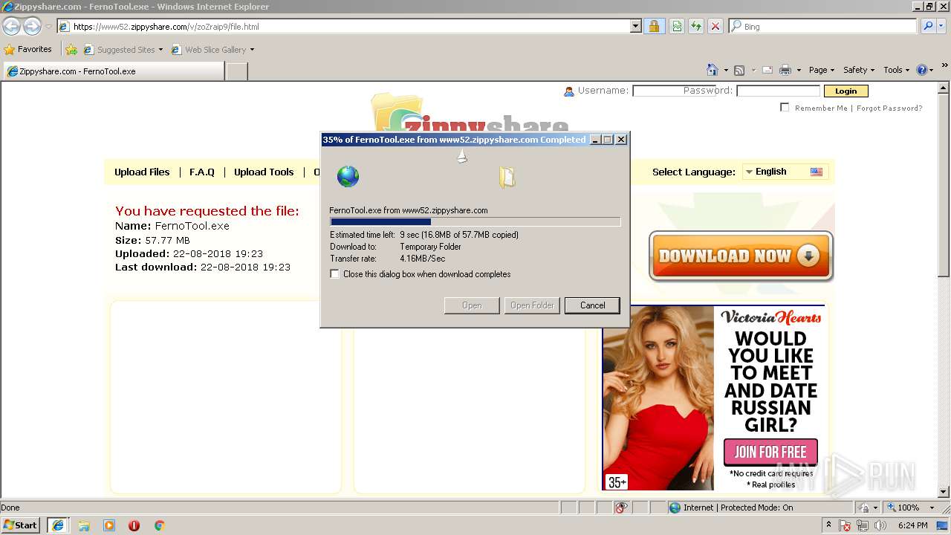Click Cancel in the download dialog

tap(592, 305)
